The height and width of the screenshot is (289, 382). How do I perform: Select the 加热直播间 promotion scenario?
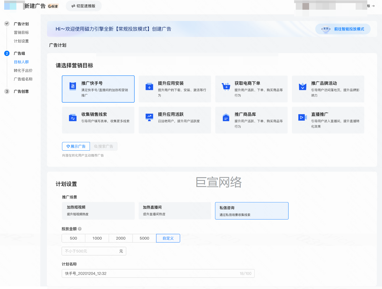tap(175, 211)
